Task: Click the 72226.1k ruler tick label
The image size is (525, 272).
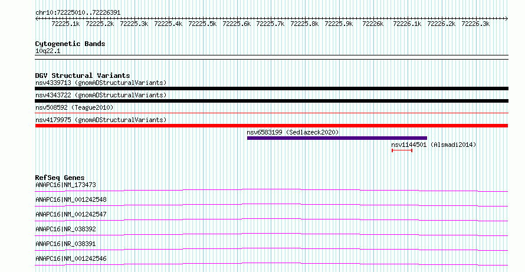Action: (x=407, y=24)
